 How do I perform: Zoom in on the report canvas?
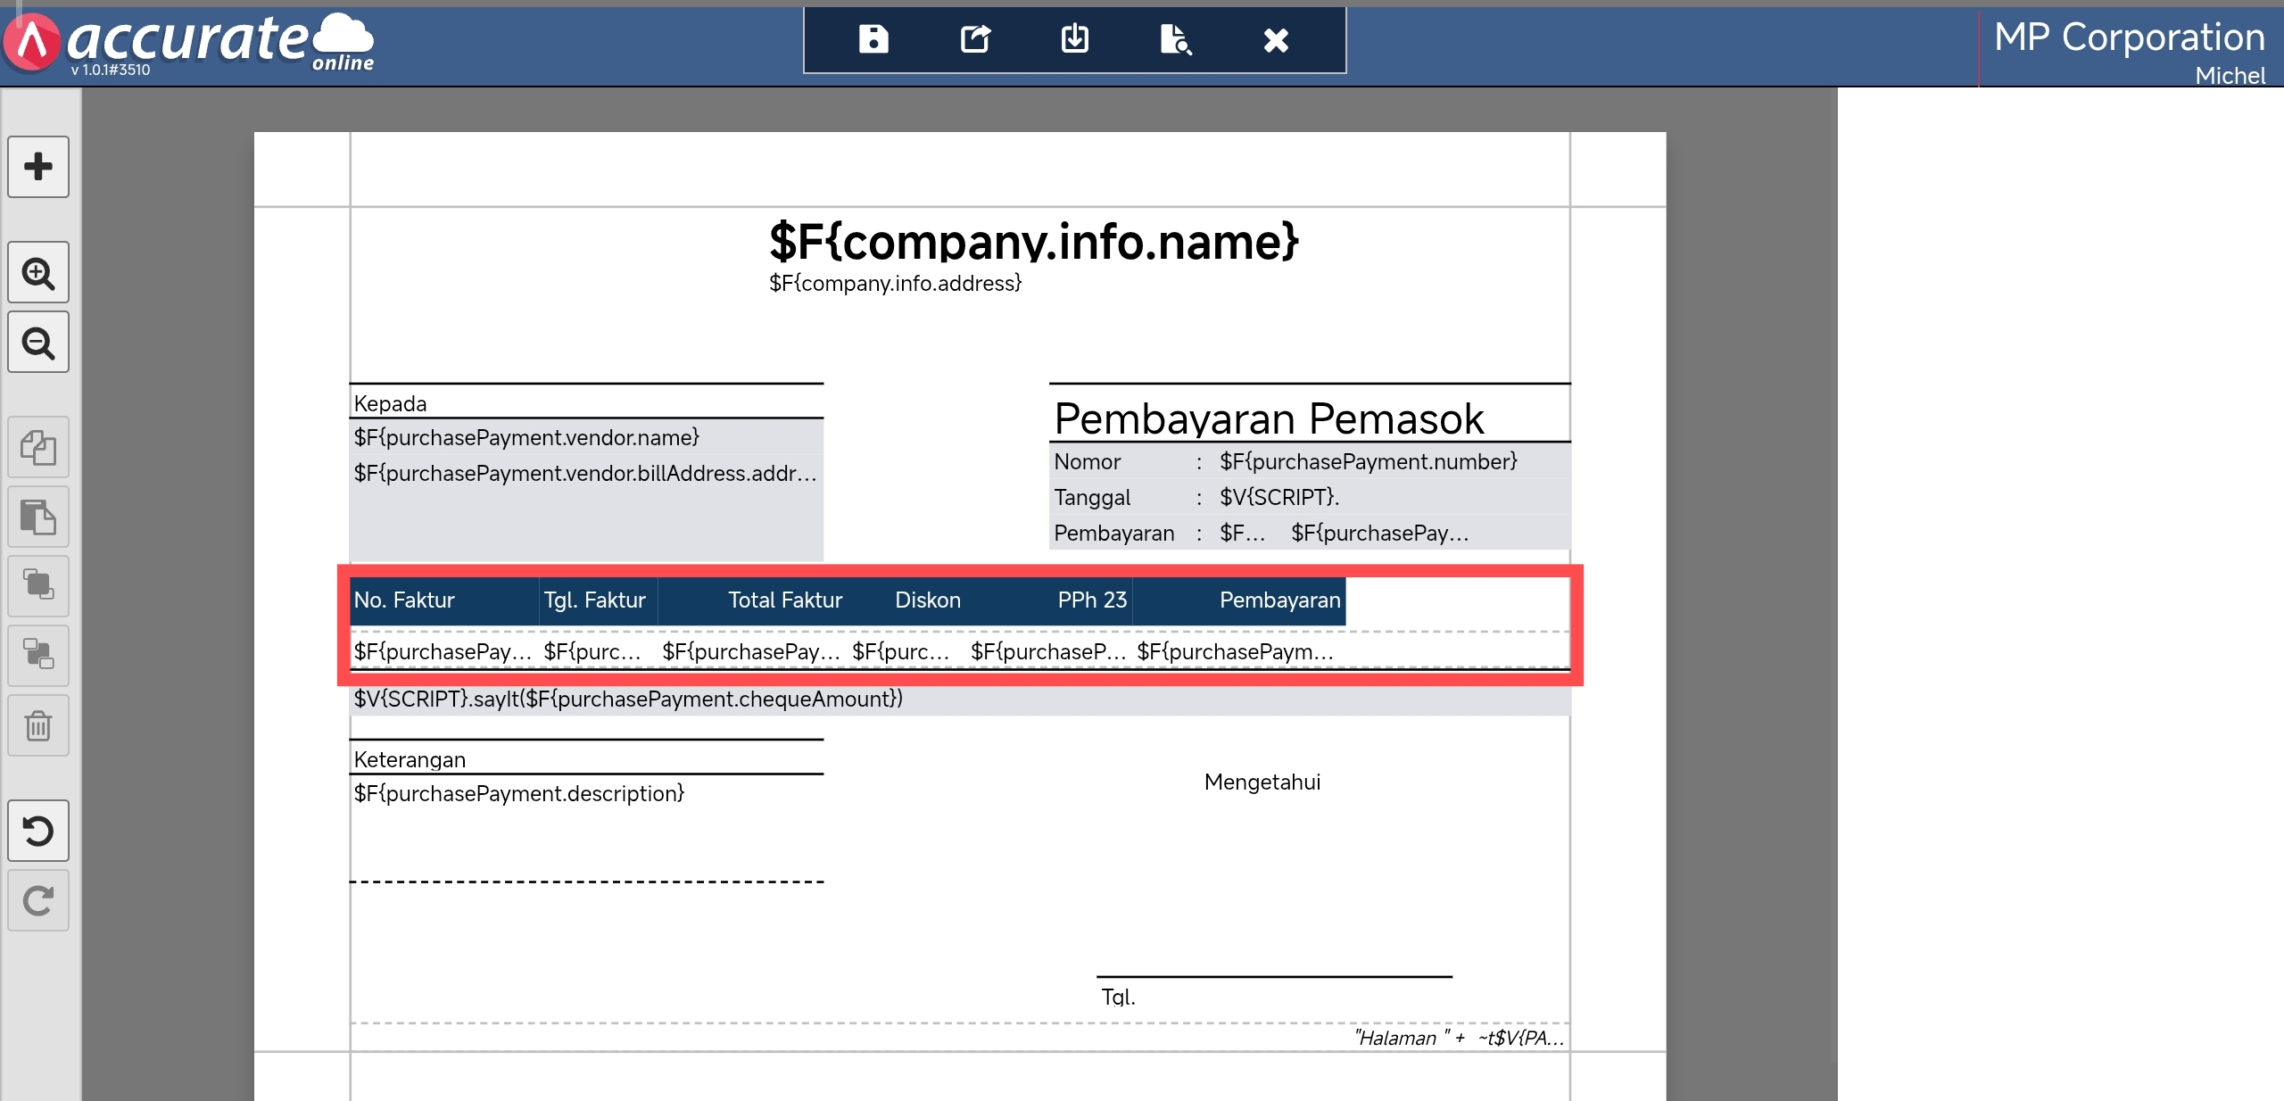38,273
